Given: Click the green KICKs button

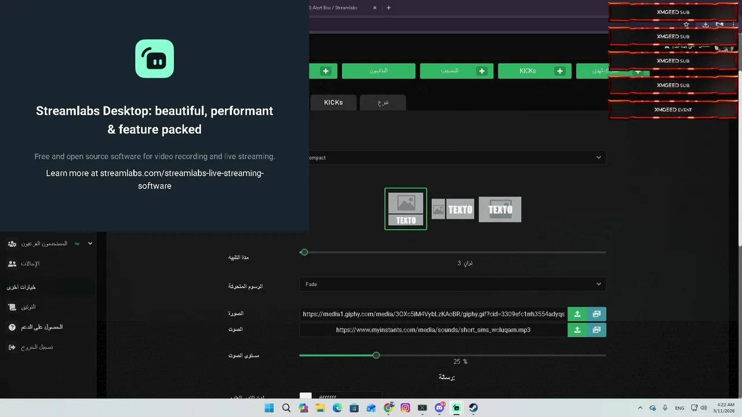Looking at the screenshot, I should [534, 71].
